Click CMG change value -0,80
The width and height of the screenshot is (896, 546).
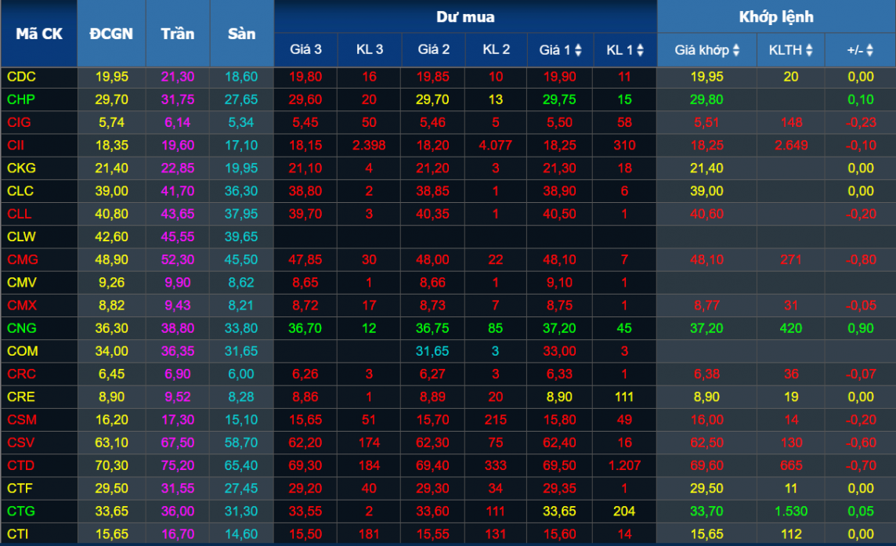coord(861,259)
